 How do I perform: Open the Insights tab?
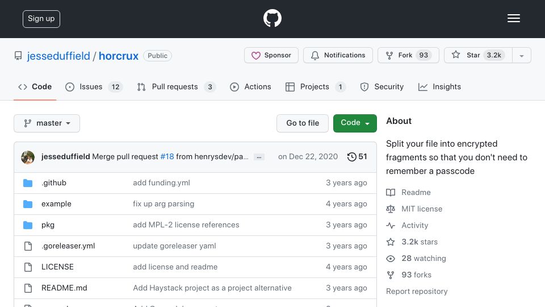click(x=439, y=86)
